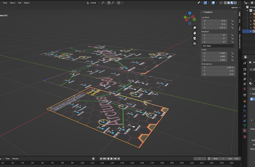Open overlay options dropdown arrow
This screenshot has width=255, height=167.
click(216, 3)
